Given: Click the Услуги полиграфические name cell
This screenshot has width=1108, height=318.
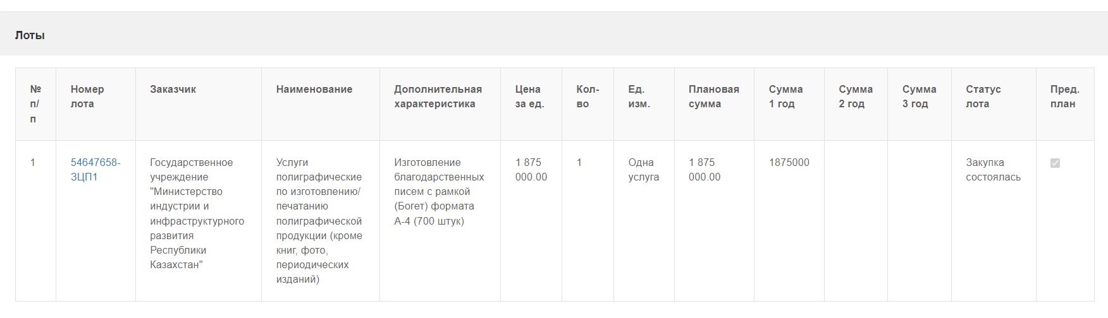Looking at the screenshot, I should [321, 221].
